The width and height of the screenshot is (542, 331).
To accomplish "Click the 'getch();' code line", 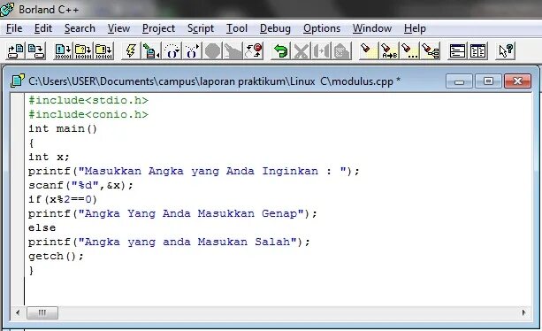I will click(x=56, y=257).
